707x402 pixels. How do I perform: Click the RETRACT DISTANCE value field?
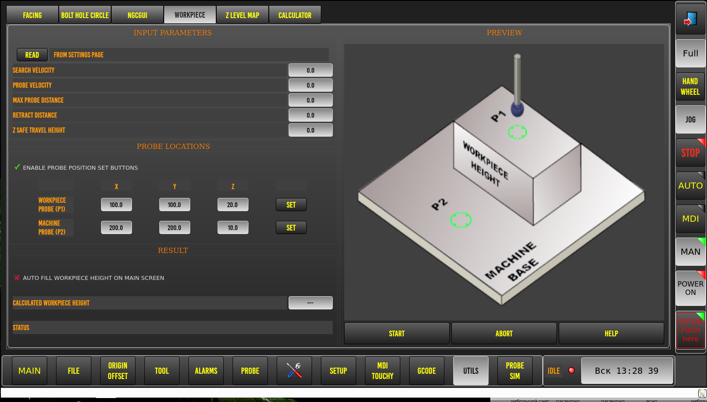311,115
